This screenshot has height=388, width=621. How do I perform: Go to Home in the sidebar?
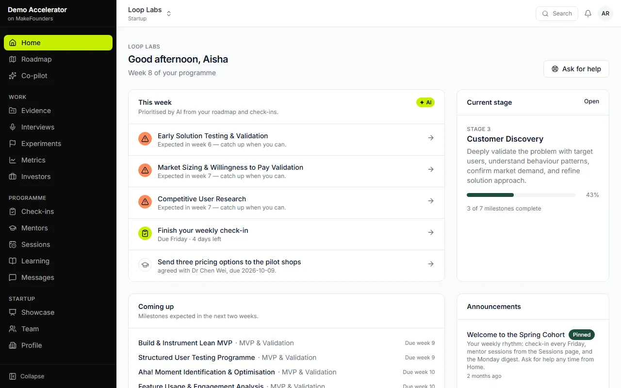pyautogui.click(x=58, y=43)
